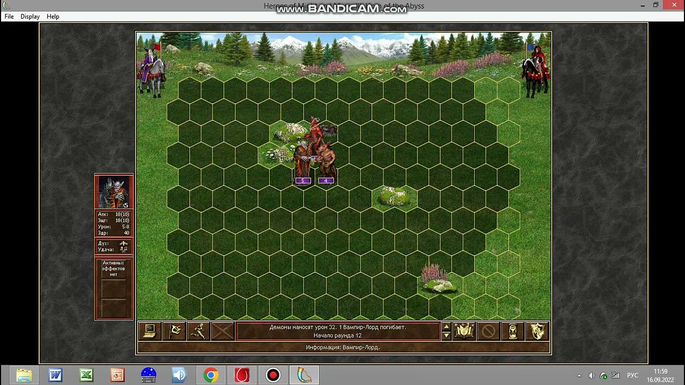Open the File menu
Image resolution: width=685 pixels, height=385 pixels.
[x=9, y=17]
